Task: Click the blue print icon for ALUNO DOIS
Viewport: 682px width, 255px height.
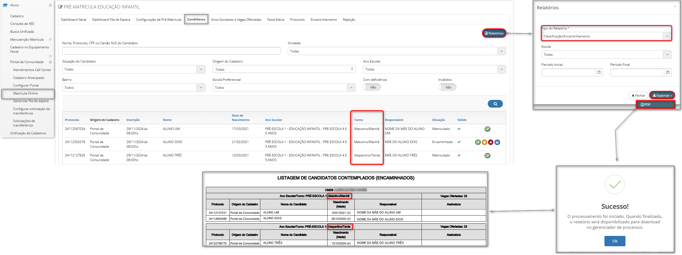Action: click(x=497, y=142)
